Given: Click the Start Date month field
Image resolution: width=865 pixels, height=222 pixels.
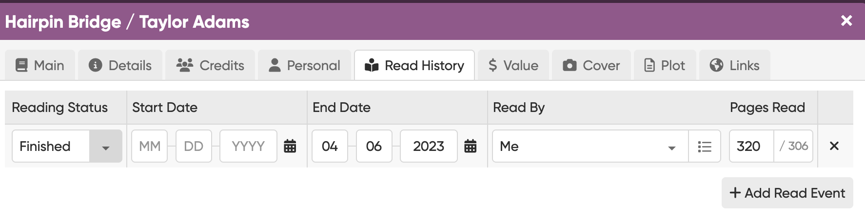Looking at the screenshot, I should point(150,146).
